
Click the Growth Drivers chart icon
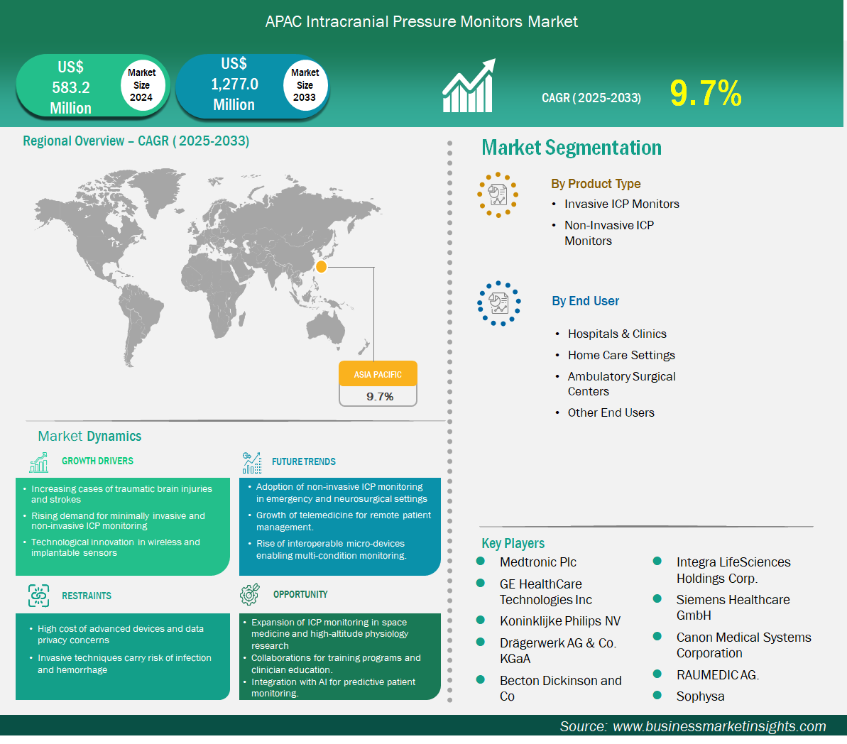39,462
